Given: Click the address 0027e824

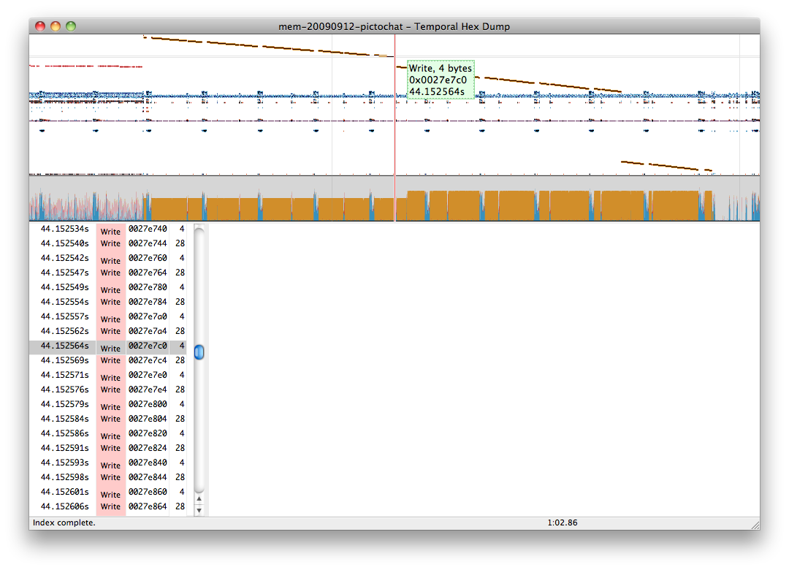Looking at the screenshot, I should [148, 448].
